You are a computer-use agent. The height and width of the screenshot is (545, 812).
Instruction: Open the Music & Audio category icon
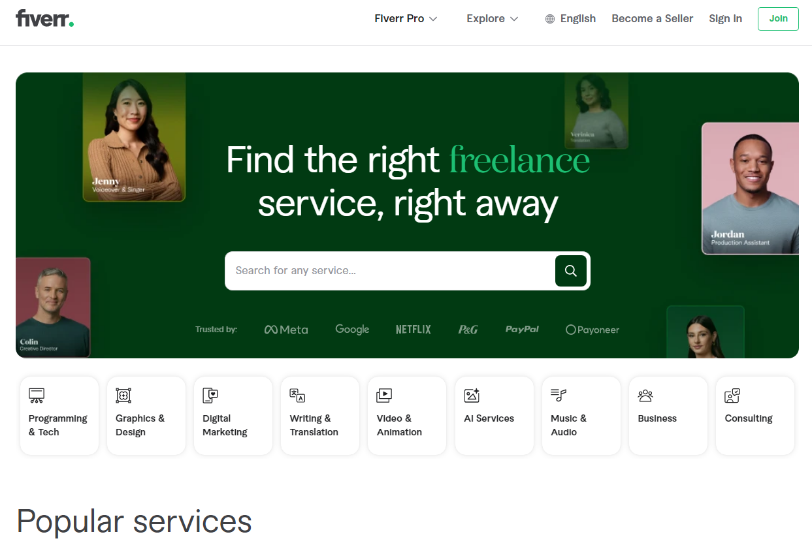pyautogui.click(x=559, y=396)
